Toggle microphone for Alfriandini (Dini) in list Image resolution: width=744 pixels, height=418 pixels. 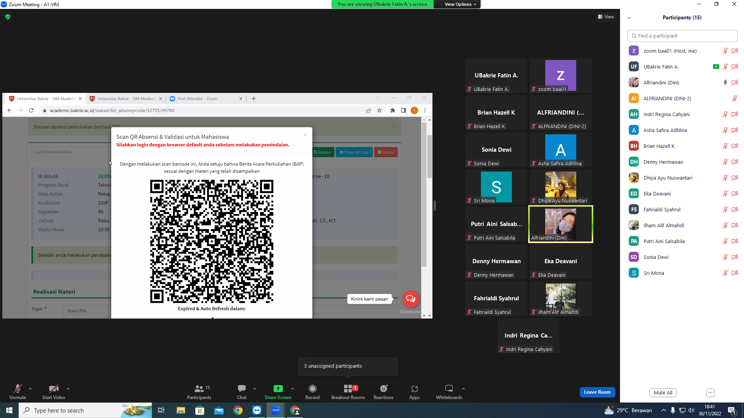[725, 82]
